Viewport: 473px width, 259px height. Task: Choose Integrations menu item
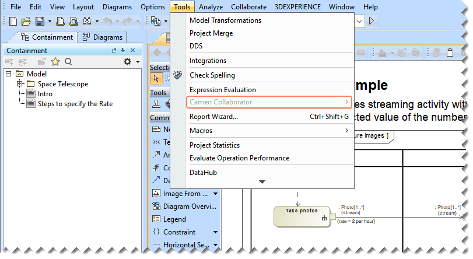[269, 61]
